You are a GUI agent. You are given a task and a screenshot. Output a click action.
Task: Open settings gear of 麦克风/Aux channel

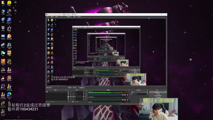128,95
